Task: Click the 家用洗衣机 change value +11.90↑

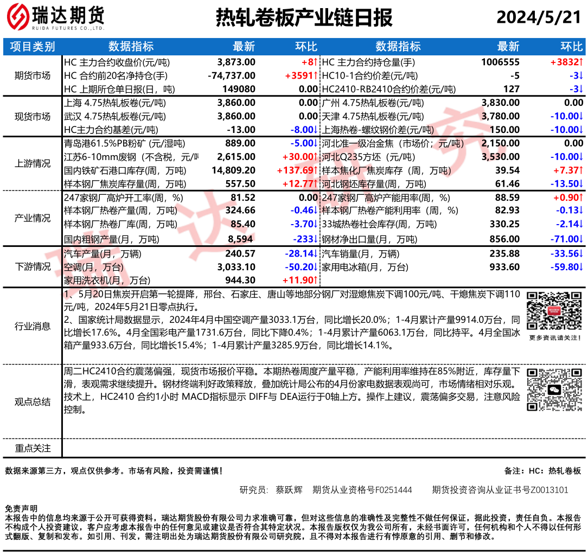Action: coord(299,280)
